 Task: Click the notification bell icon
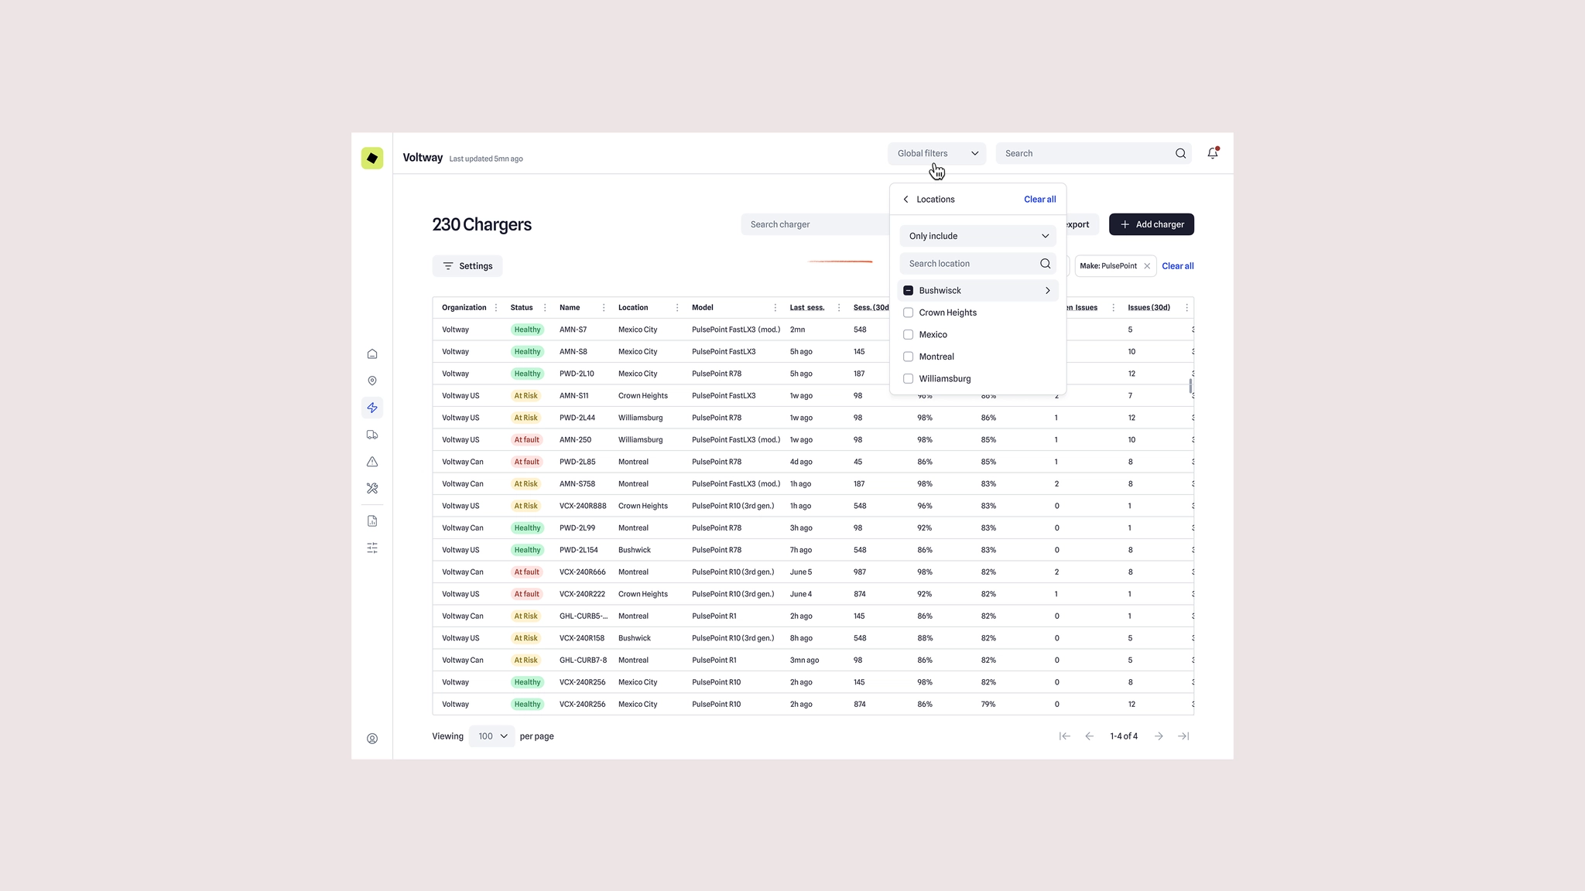pos(1213,153)
